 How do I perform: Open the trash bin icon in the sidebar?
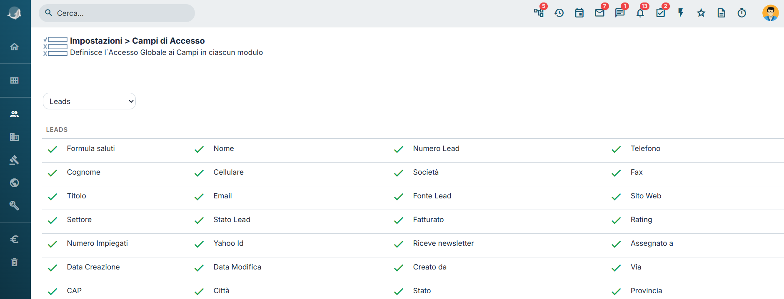[15, 262]
